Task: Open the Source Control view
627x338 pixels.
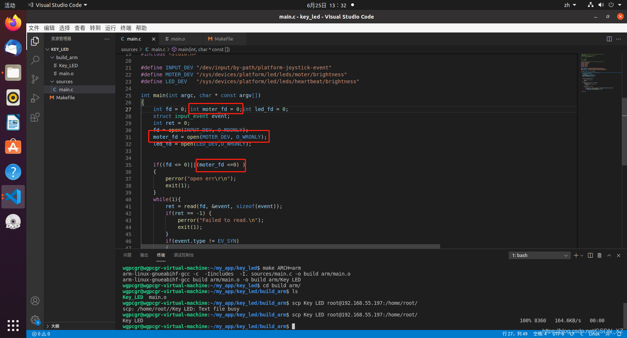Action: pyautogui.click(x=35, y=79)
